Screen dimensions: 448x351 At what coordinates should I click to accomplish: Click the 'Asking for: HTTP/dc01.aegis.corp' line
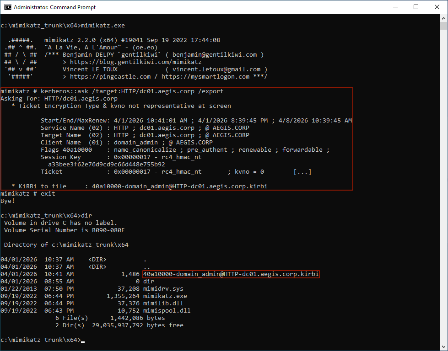pyautogui.click(x=59, y=98)
